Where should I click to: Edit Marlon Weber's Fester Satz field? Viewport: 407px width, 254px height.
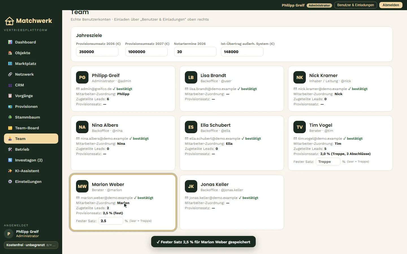[x=111, y=221]
